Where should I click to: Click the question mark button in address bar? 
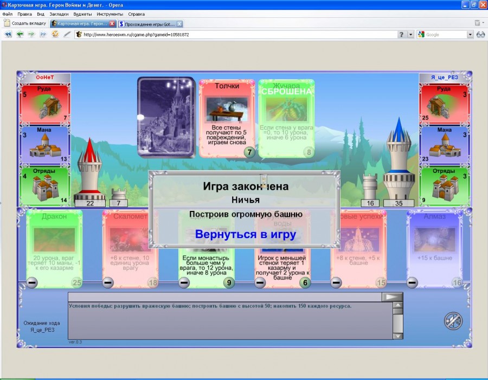coord(401,35)
